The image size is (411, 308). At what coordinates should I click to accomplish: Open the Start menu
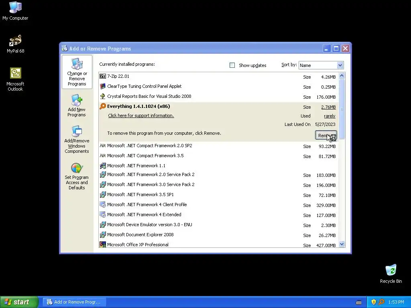point(19,302)
